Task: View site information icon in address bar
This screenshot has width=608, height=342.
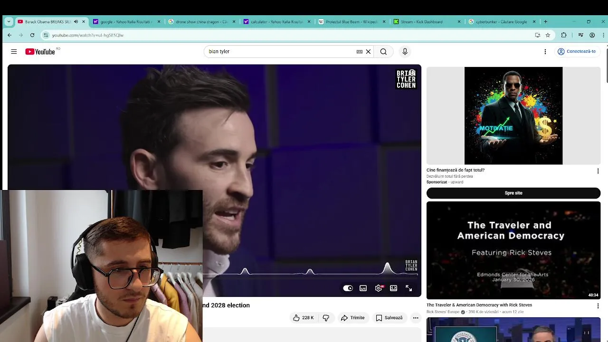Action: pyautogui.click(x=46, y=35)
